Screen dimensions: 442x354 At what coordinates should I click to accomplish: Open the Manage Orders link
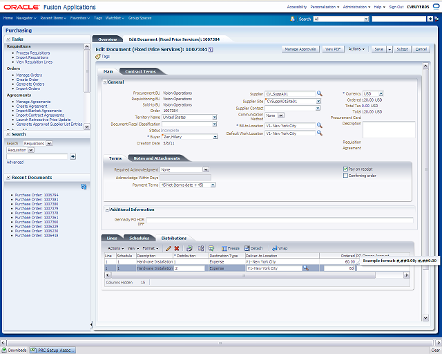[29, 75]
